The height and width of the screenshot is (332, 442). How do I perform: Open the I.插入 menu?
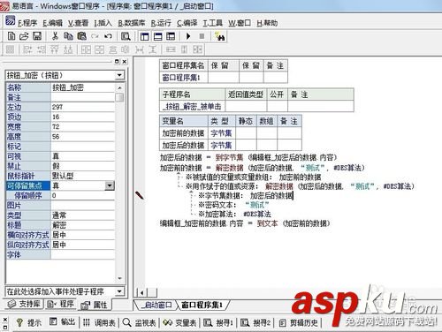click(x=103, y=23)
